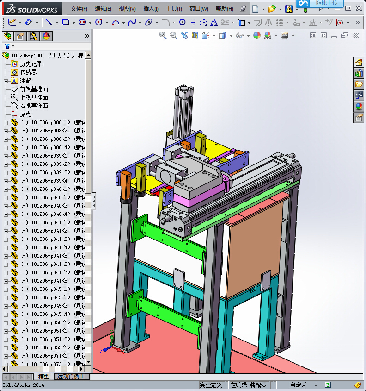The height and width of the screenshot is (391, 366).
Task: Switch to the FeatureManager design tree tab
Action: [7, 36]
